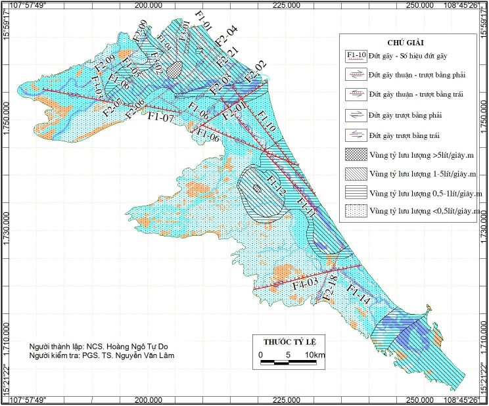Viewport: 489px width, 406px height.
Task: Click the F2-18 fault label
Action: [330, 288]
